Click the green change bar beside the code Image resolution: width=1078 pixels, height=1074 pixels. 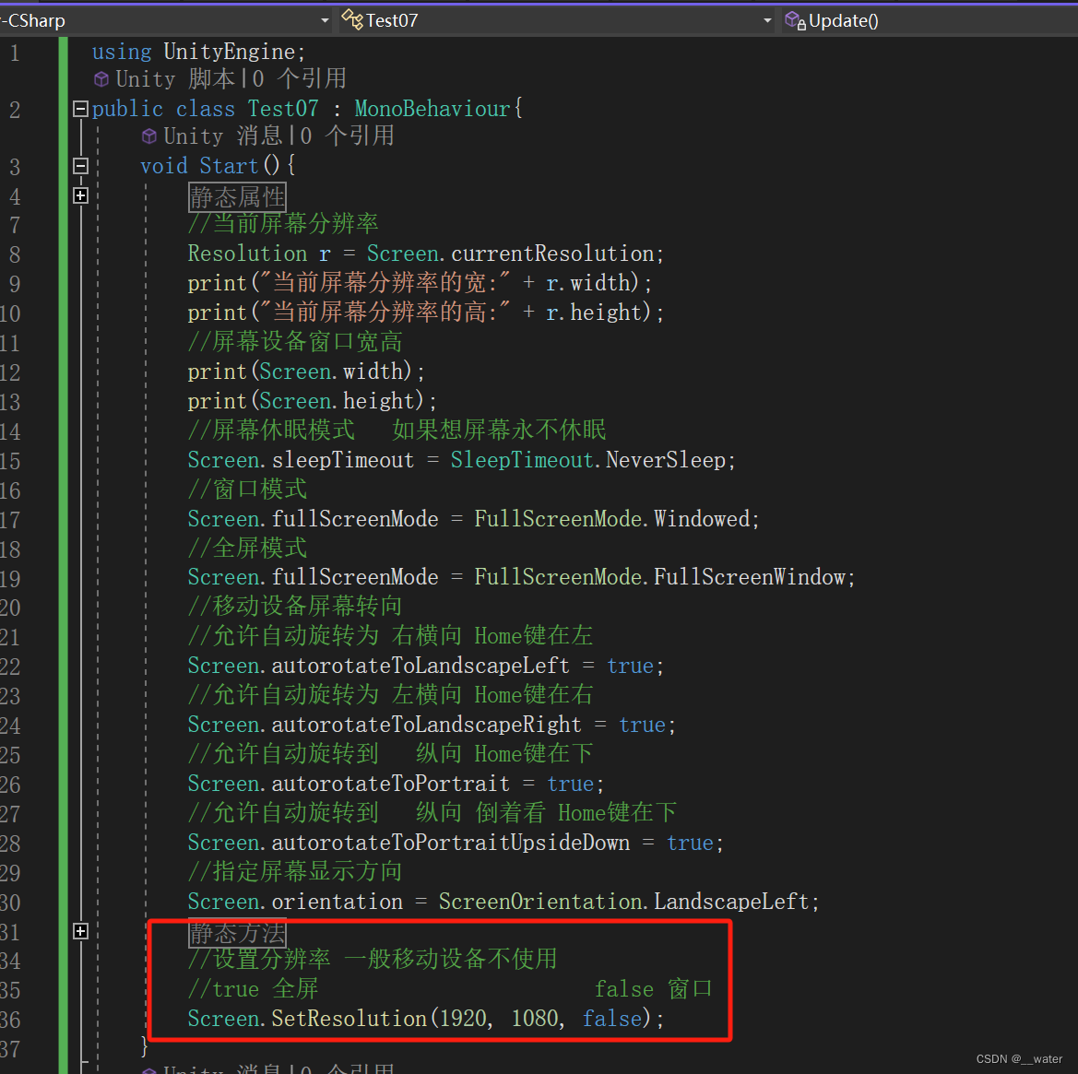point(61,461)
